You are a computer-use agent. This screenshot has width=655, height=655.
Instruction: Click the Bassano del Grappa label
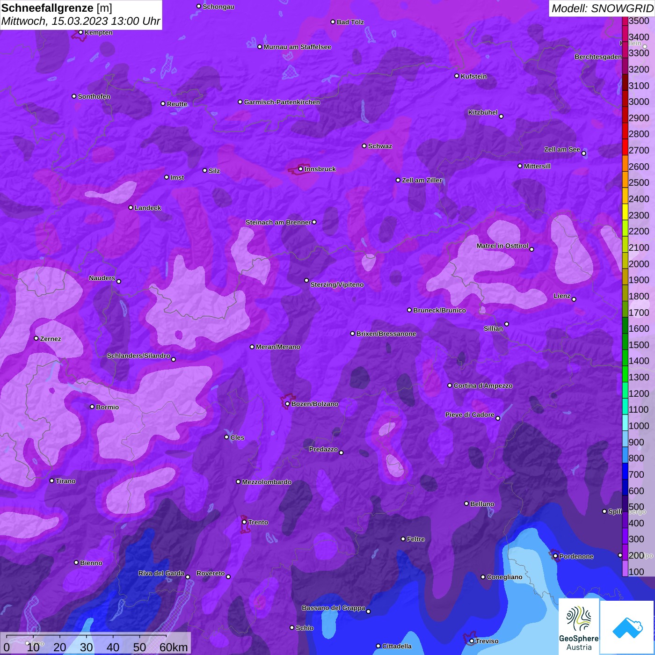point(334,608)
